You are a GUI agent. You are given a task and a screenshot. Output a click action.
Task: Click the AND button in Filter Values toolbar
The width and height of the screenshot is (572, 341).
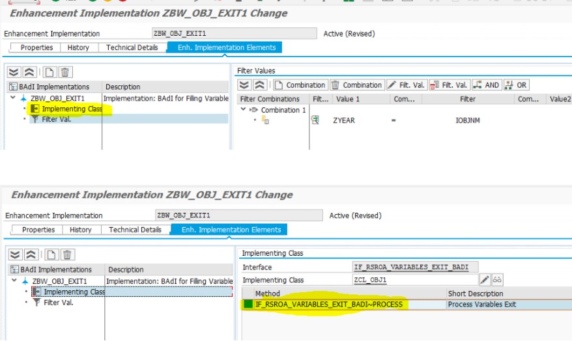point(486,85)
